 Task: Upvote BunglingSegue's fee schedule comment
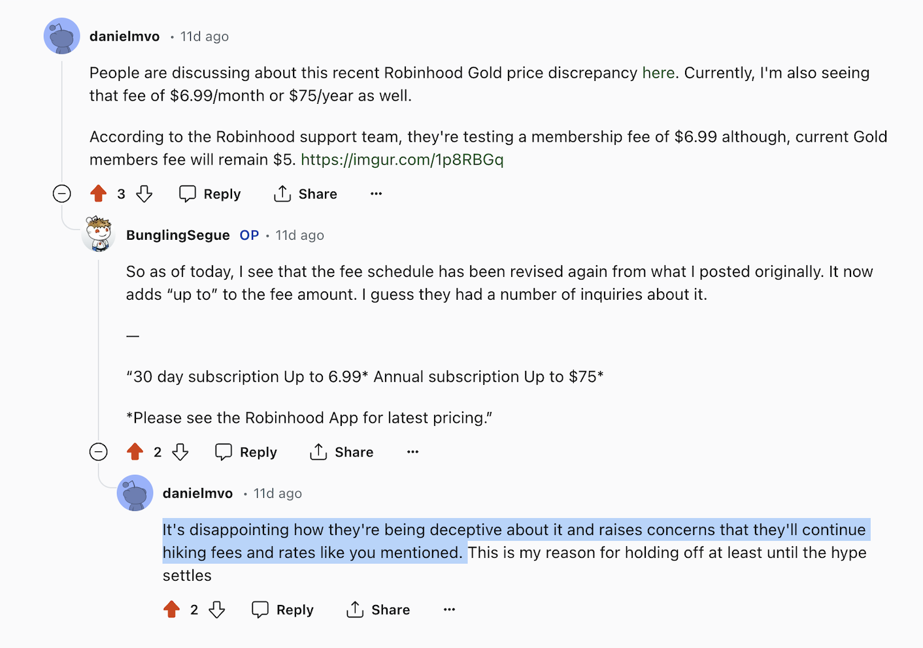tap(135, 452)
